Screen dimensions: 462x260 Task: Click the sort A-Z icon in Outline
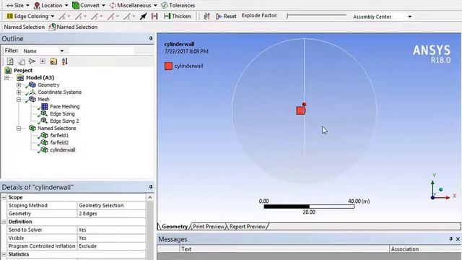[x=64, y=61]
